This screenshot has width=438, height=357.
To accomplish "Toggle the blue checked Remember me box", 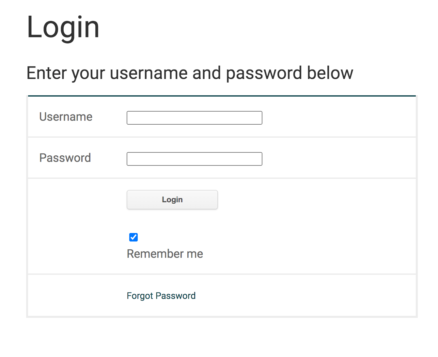I will 133,237.
